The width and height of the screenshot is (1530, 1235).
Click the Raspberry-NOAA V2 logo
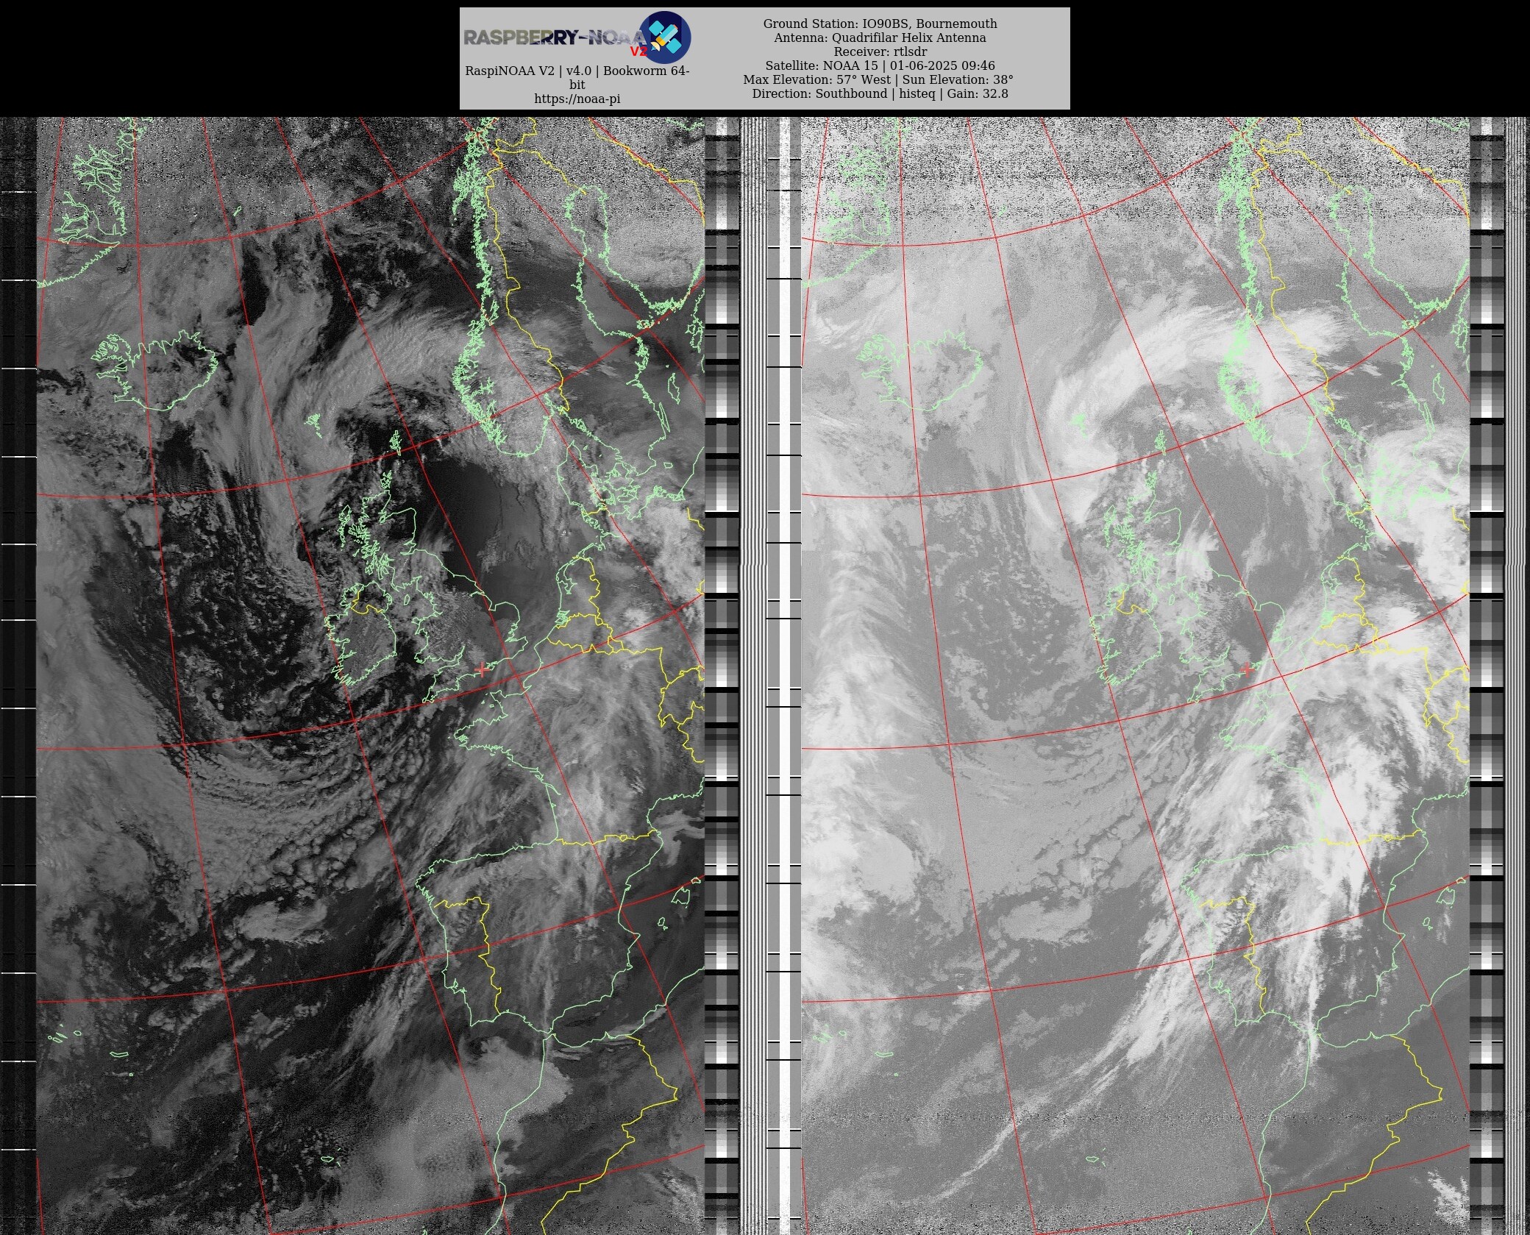pyautogui.click(x=577, y=37)
